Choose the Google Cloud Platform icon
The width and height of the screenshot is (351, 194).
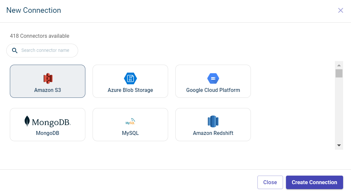(213, 78)
